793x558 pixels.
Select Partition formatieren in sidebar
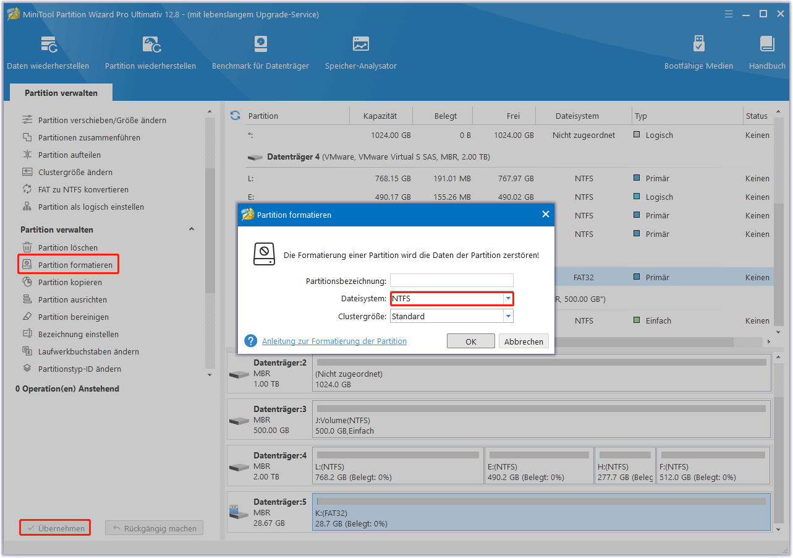[69, 265]
